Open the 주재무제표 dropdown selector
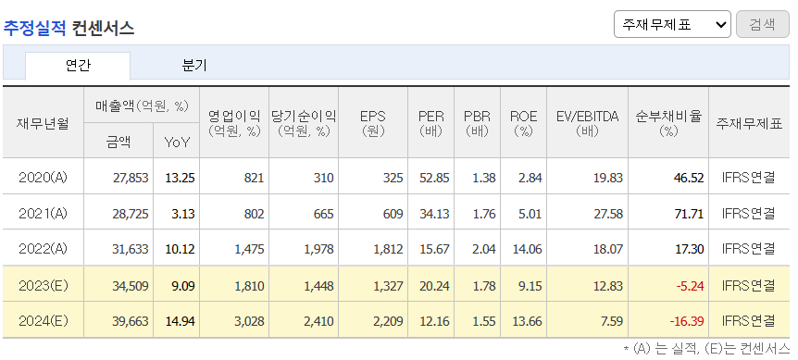This screenshot has height=360, width=798. [x=672, y=24]
